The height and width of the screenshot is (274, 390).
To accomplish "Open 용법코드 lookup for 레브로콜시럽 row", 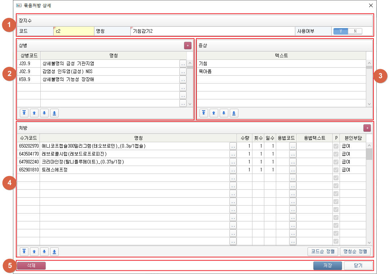I will pos(292,154).
